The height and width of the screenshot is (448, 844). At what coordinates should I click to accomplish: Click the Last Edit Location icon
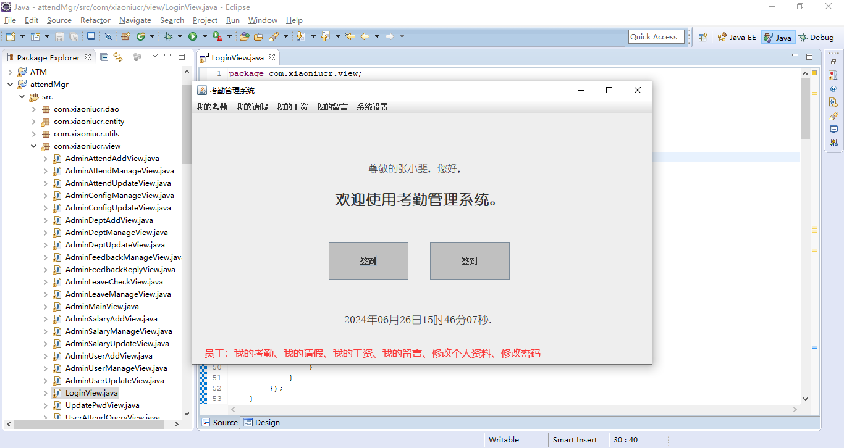click(350, 37)
